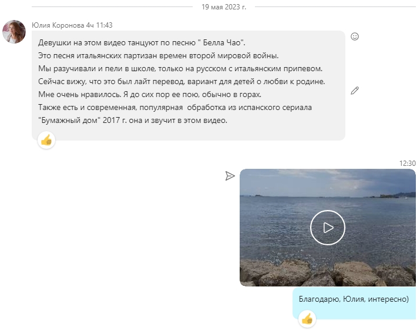Open Юлия Коронова's profile avatar
The width and height of the screenshot is (420, 330).
[14, 32]
